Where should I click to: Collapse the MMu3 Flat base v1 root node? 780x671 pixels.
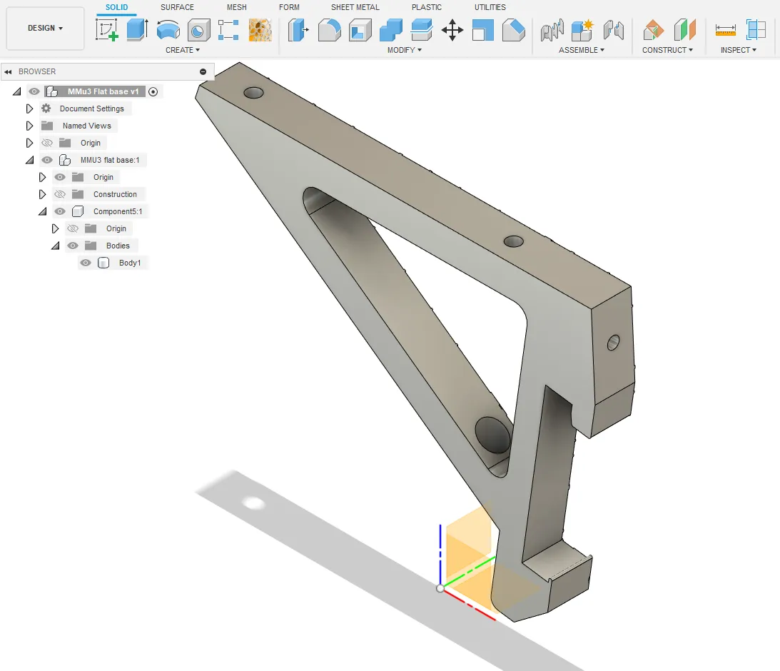pos(17,91)
